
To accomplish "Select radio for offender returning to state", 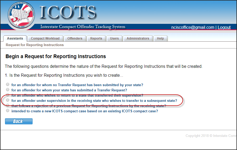I will tap(8, 95).
